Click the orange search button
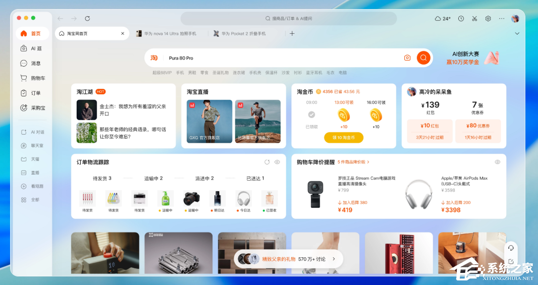The width and height of the screenshot is (538, 285). point(423,58)
